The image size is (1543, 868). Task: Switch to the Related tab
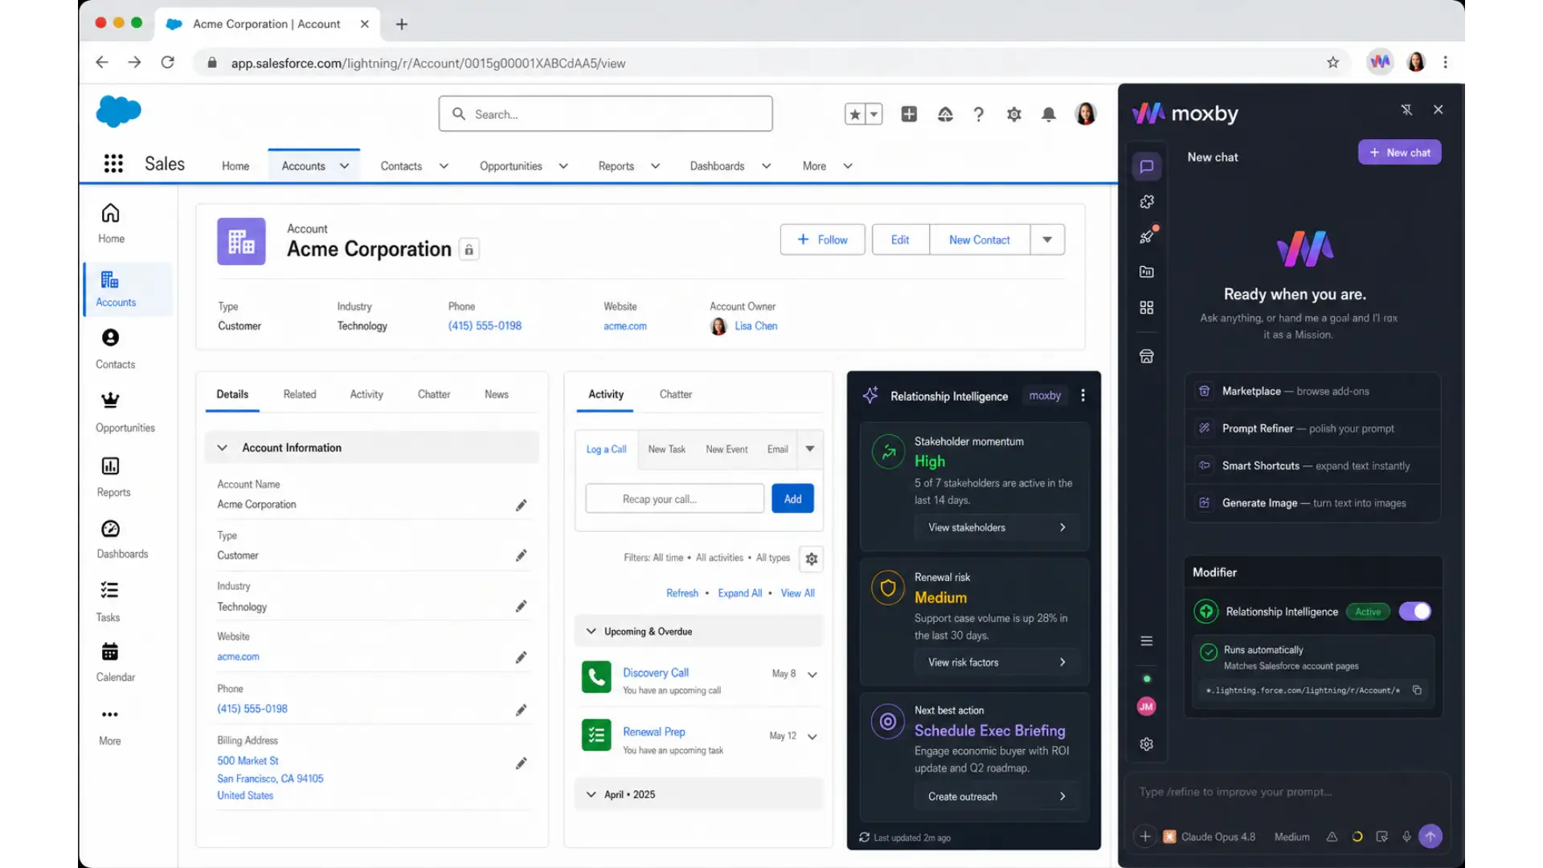300,394
